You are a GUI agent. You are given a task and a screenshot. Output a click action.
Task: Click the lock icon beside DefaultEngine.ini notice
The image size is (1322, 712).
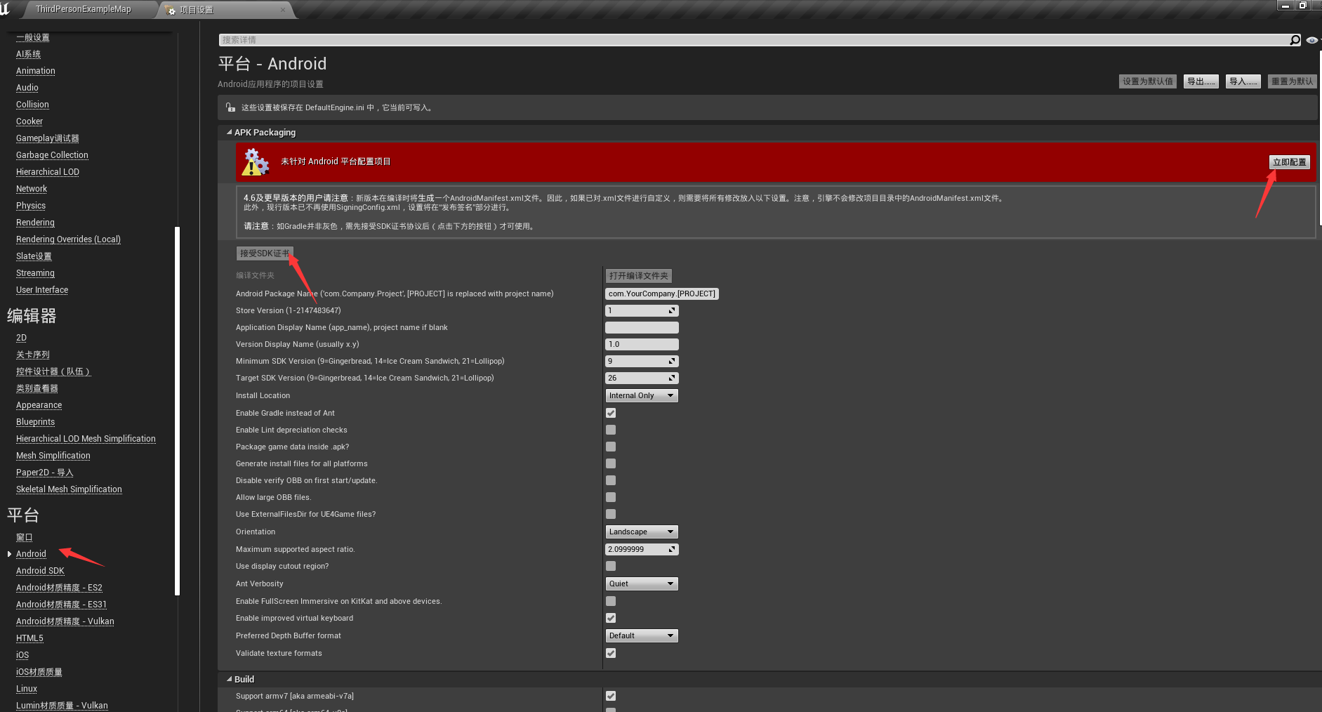click(230, 107)
